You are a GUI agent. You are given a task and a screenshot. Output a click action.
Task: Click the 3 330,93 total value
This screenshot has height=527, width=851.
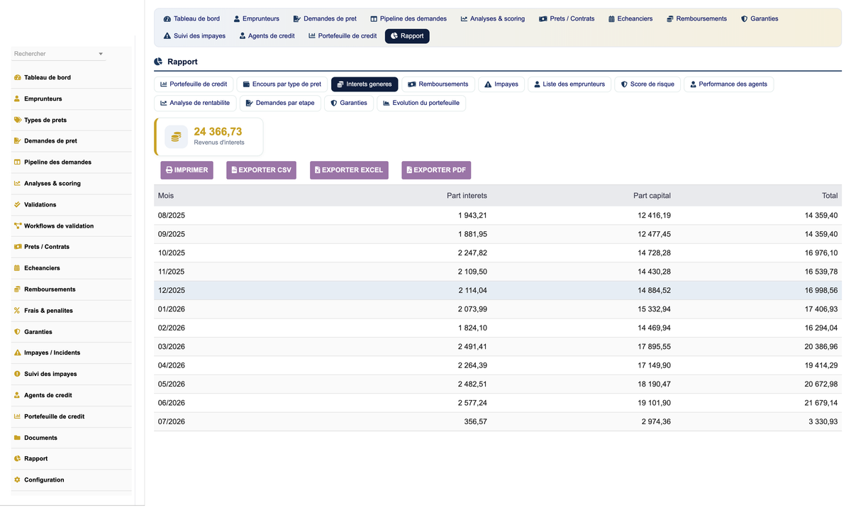pyautogui.click(x=823, y=422)
